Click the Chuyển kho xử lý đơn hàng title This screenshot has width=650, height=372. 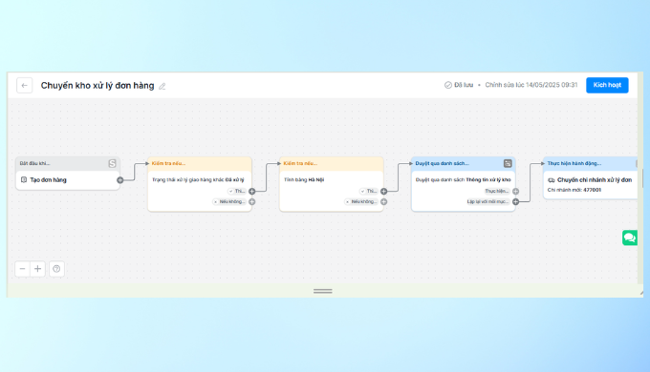coord(97,86)
